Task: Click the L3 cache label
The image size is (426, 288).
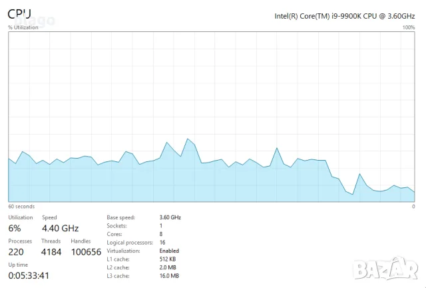Action: click(118, 276)
